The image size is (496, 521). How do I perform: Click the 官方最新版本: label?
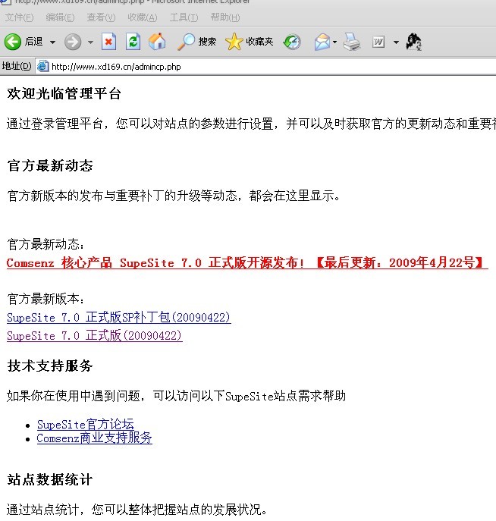pyautogui.click(x=46, y=299)
